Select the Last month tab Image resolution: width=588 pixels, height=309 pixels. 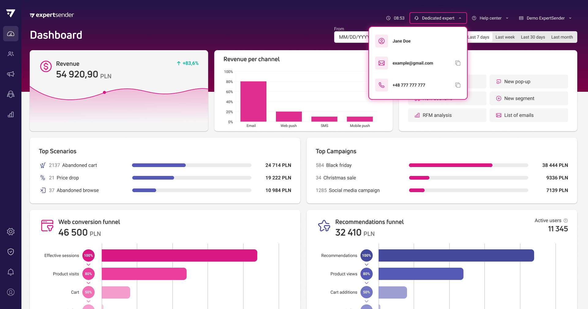562,37
